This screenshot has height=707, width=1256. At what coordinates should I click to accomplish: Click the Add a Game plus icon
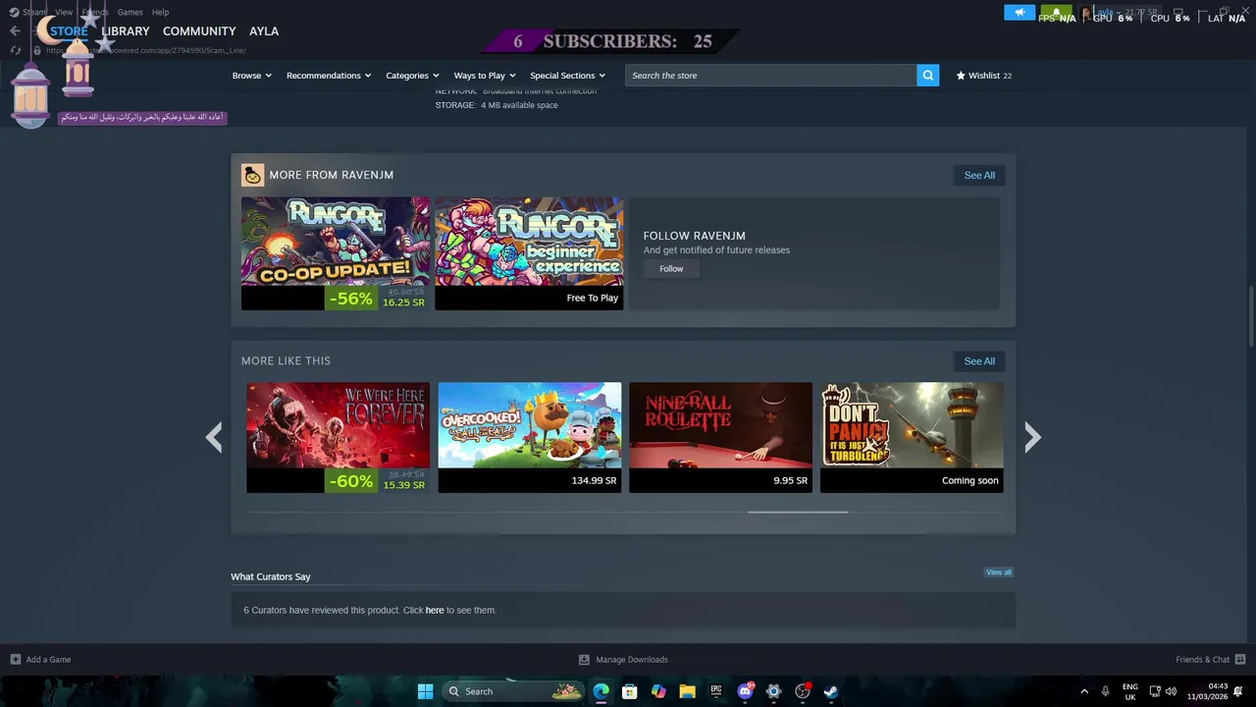[x=15, y=660]
